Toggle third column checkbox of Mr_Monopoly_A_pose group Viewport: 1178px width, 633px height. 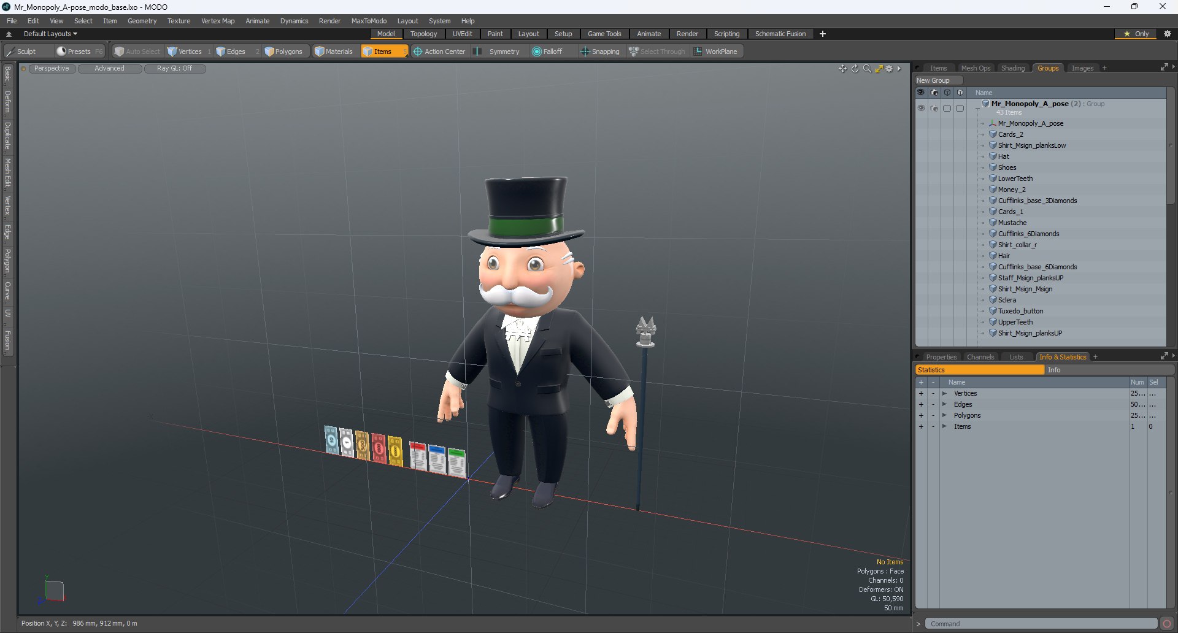point(947,108)
